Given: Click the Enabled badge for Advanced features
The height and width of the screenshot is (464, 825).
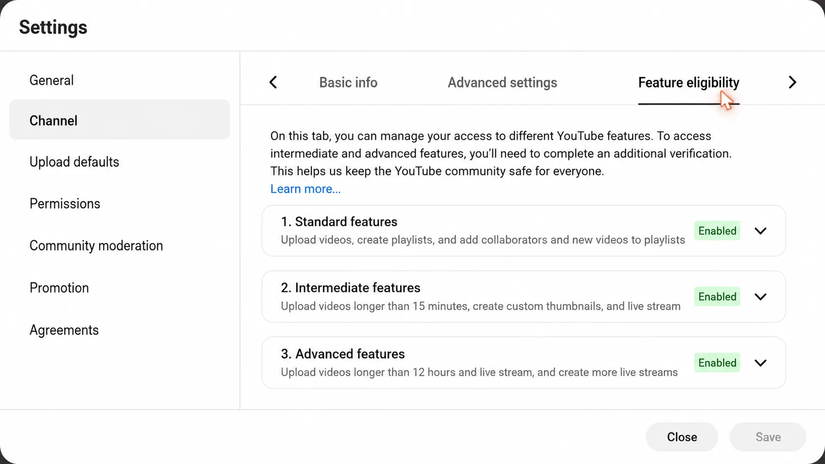Looking at the screenshot, I should point(717,363).
